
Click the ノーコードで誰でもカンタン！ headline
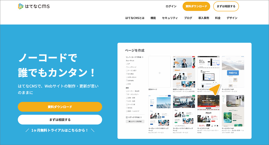(x=56, y=65)
